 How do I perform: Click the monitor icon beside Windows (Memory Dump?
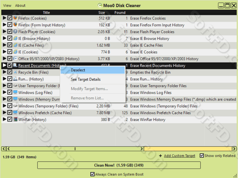click(x=15, y=99)
